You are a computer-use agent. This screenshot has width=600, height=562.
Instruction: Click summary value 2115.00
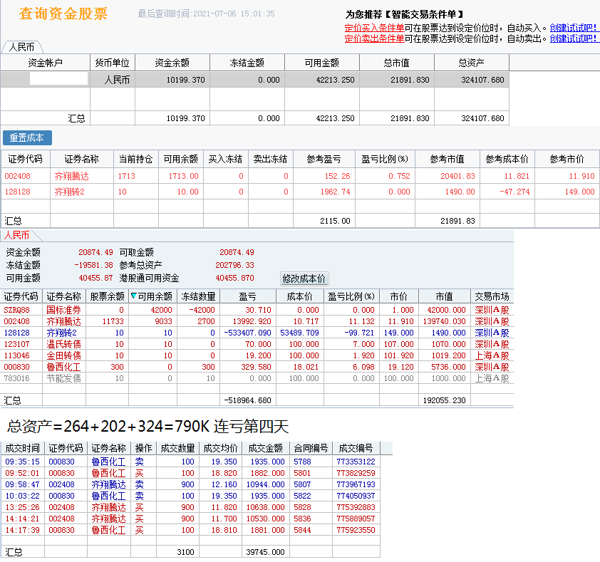[x=335, y=221]
